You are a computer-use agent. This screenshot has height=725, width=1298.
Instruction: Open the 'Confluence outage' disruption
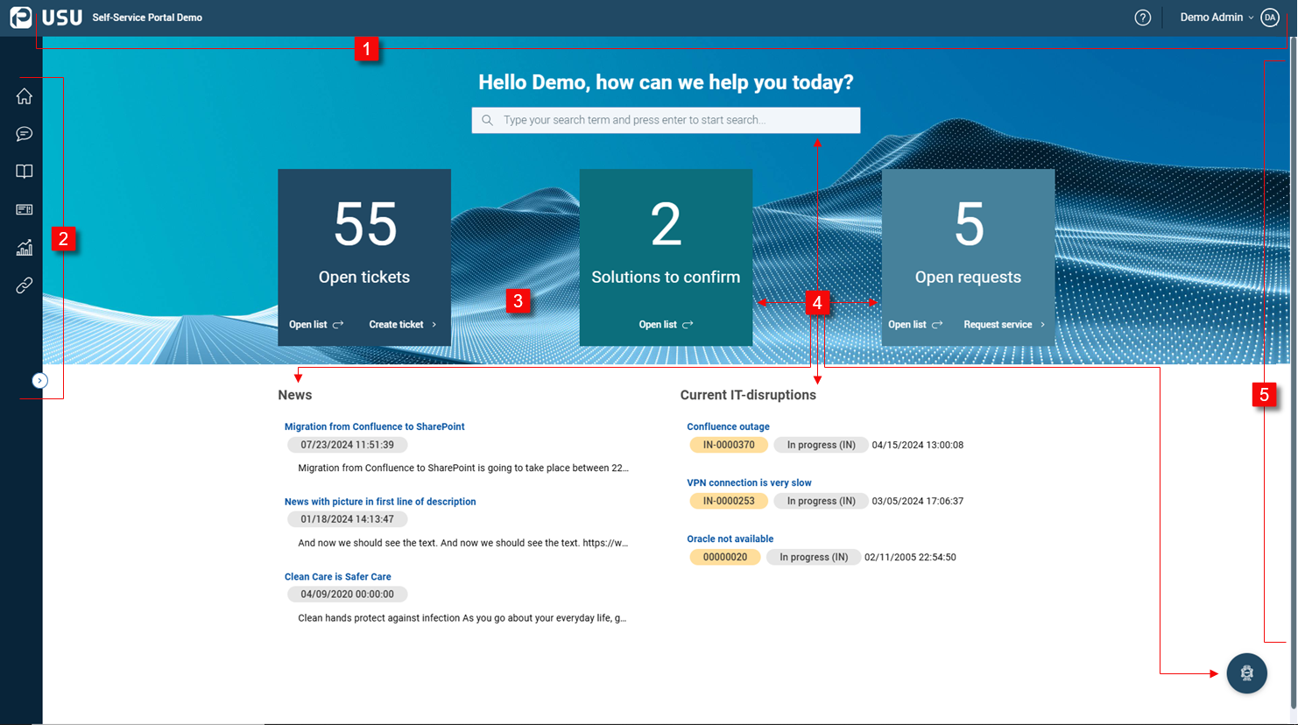click(x=728, y=426)
